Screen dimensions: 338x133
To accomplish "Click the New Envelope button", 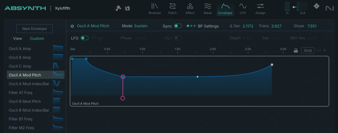I will (x=34, y=29).
